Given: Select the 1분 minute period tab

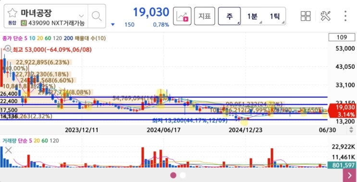Looking at the screenshot, I should click(x=252, y=16).
